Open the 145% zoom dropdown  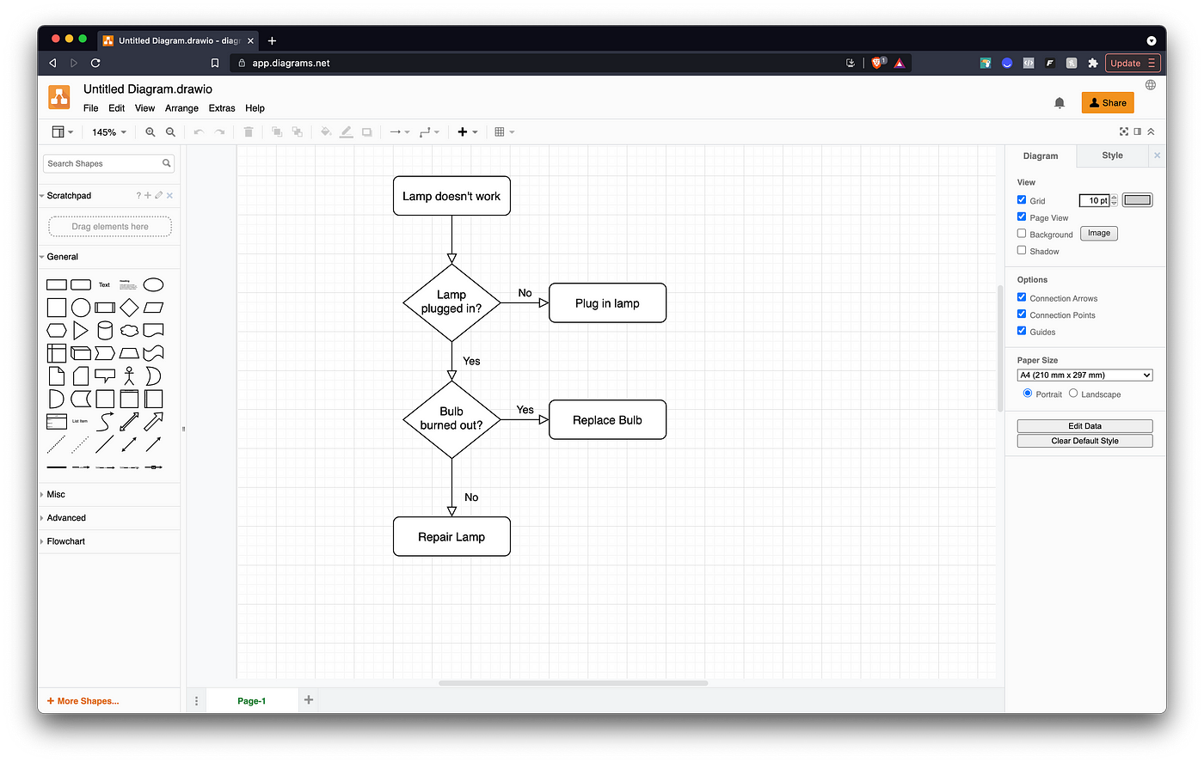point(109,132)
